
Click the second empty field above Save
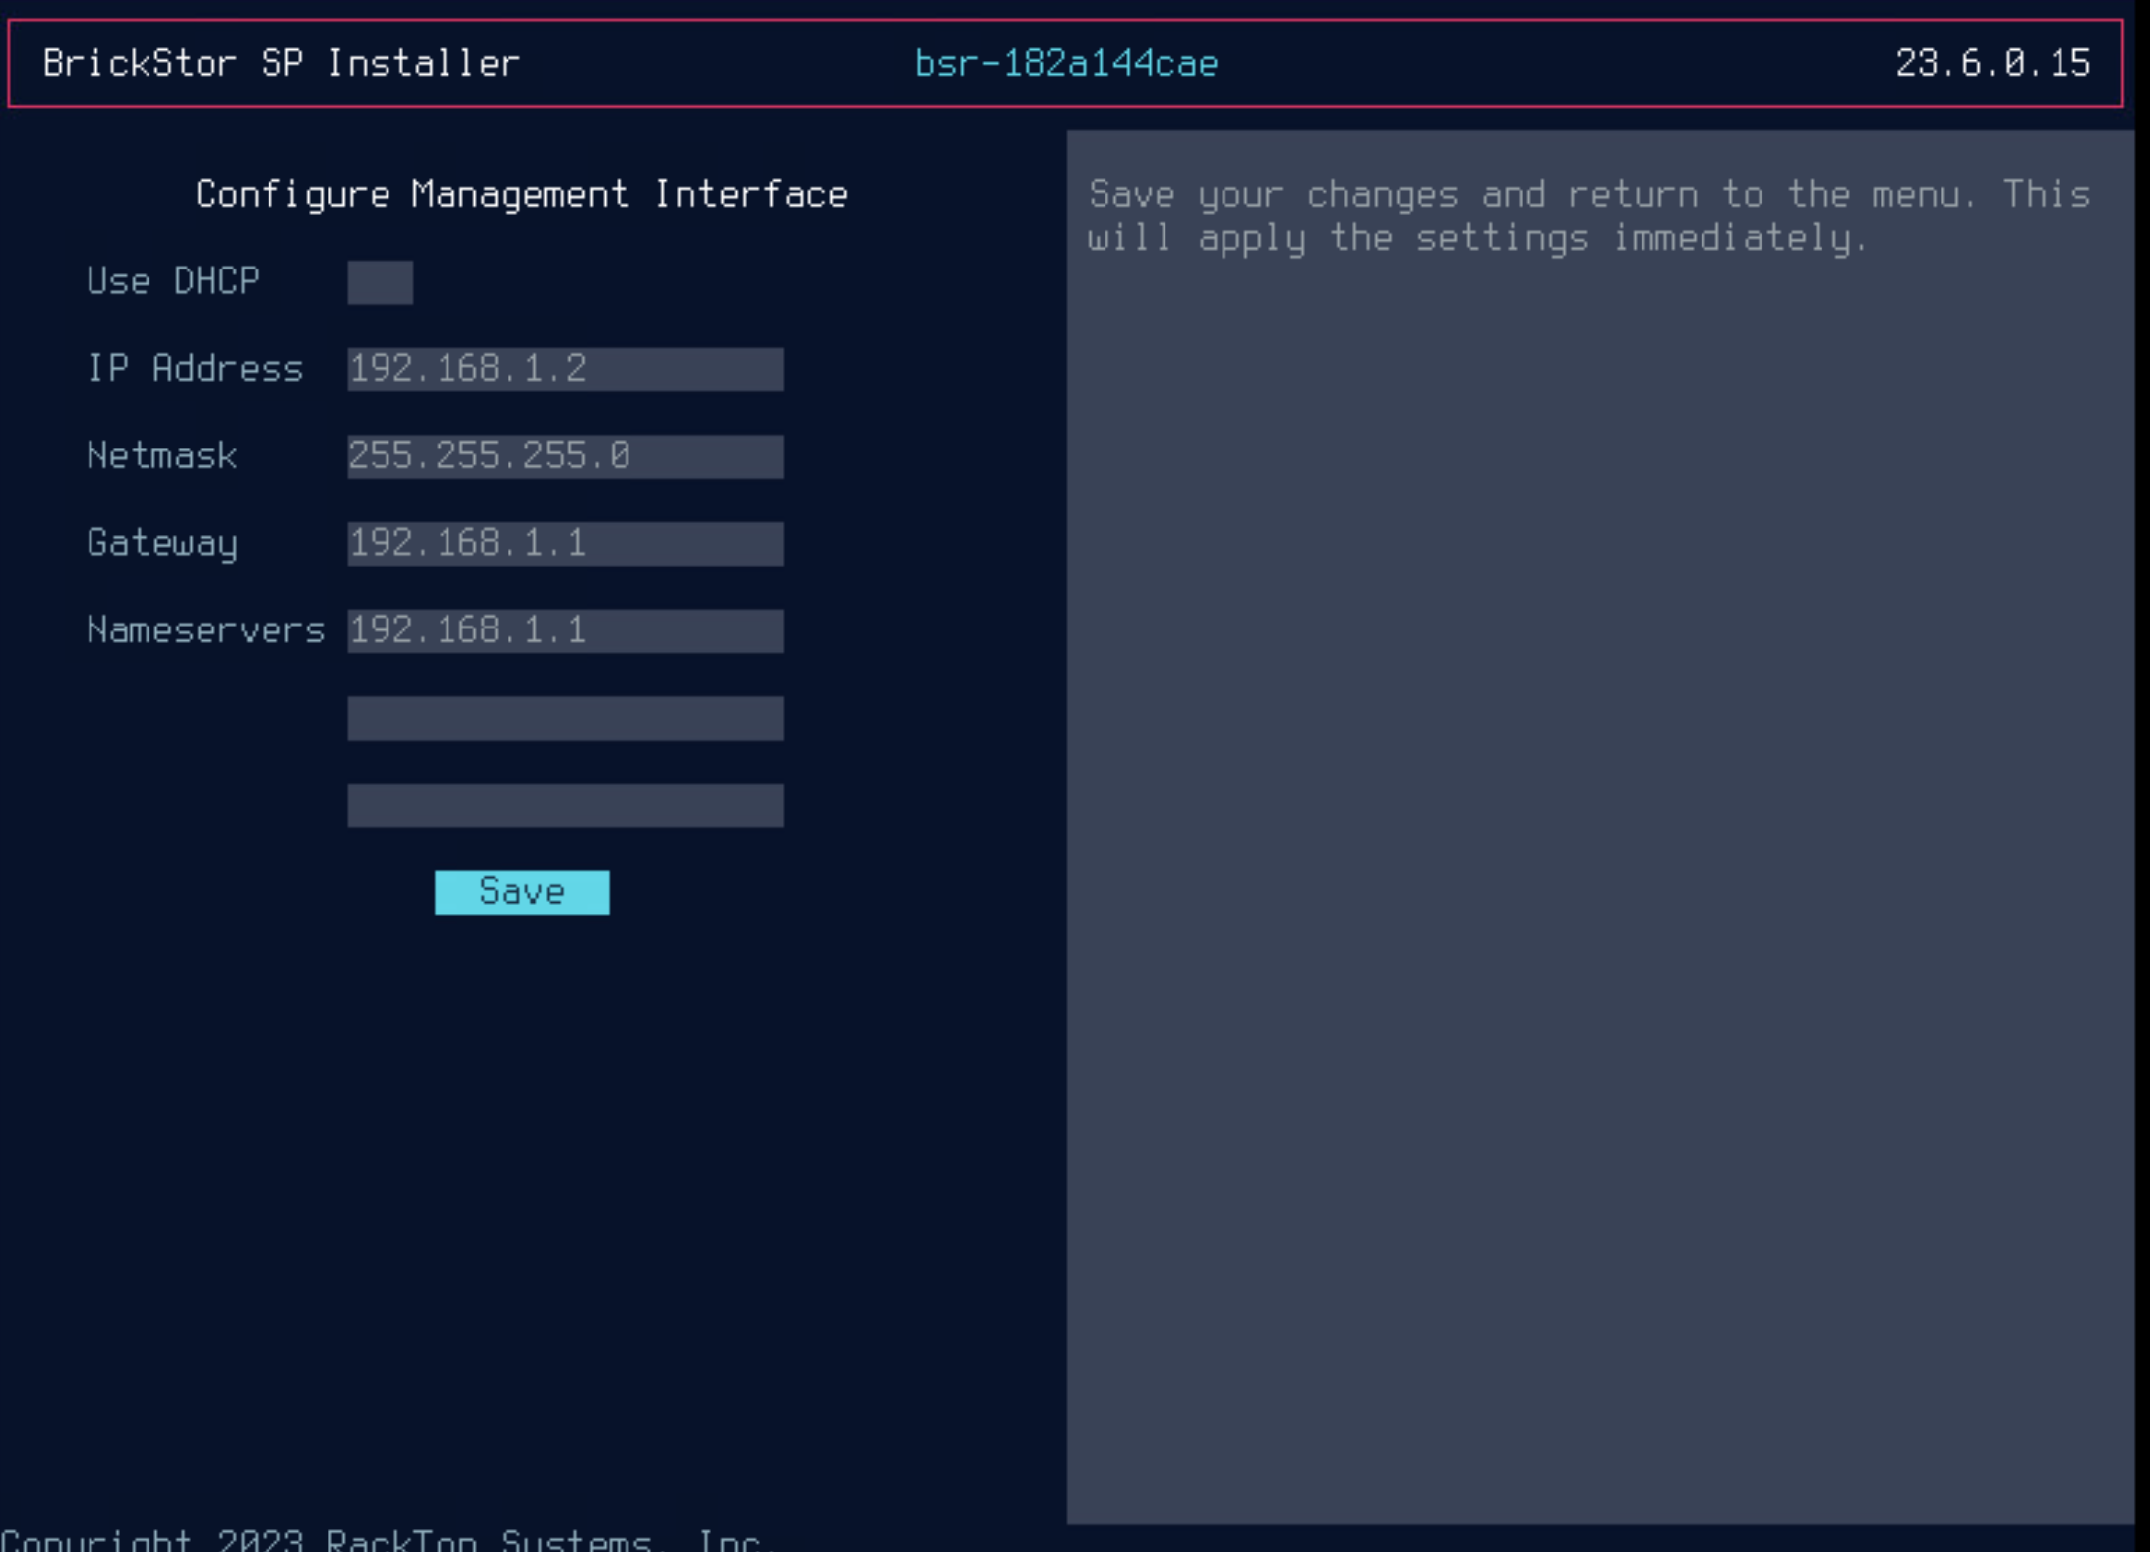(x=564, y=806)
